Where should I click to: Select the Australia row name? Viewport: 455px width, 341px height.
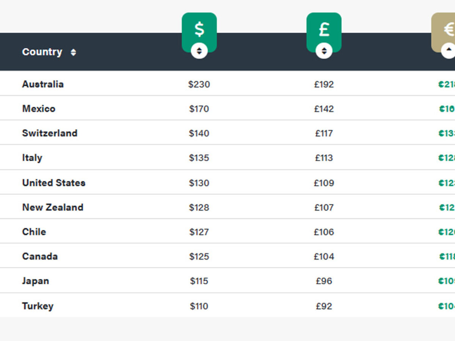coord(43,84)
